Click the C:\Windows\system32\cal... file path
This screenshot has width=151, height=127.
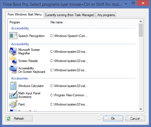(x=69, y=86)
